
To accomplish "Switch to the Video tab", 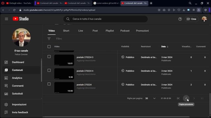I will (x=51, y=31).
